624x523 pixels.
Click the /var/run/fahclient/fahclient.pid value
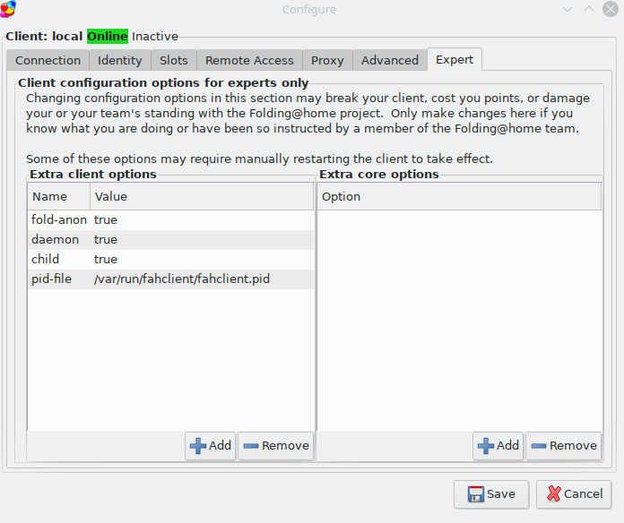[182, 279]
